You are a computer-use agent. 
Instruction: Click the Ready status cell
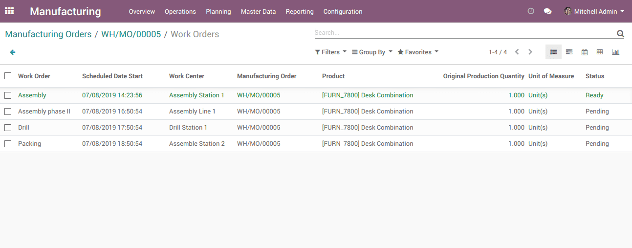594,95
